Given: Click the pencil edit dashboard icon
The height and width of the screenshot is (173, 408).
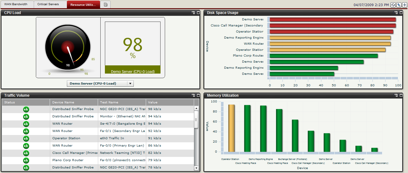Looking at the screenshot, I should (398, 5).
